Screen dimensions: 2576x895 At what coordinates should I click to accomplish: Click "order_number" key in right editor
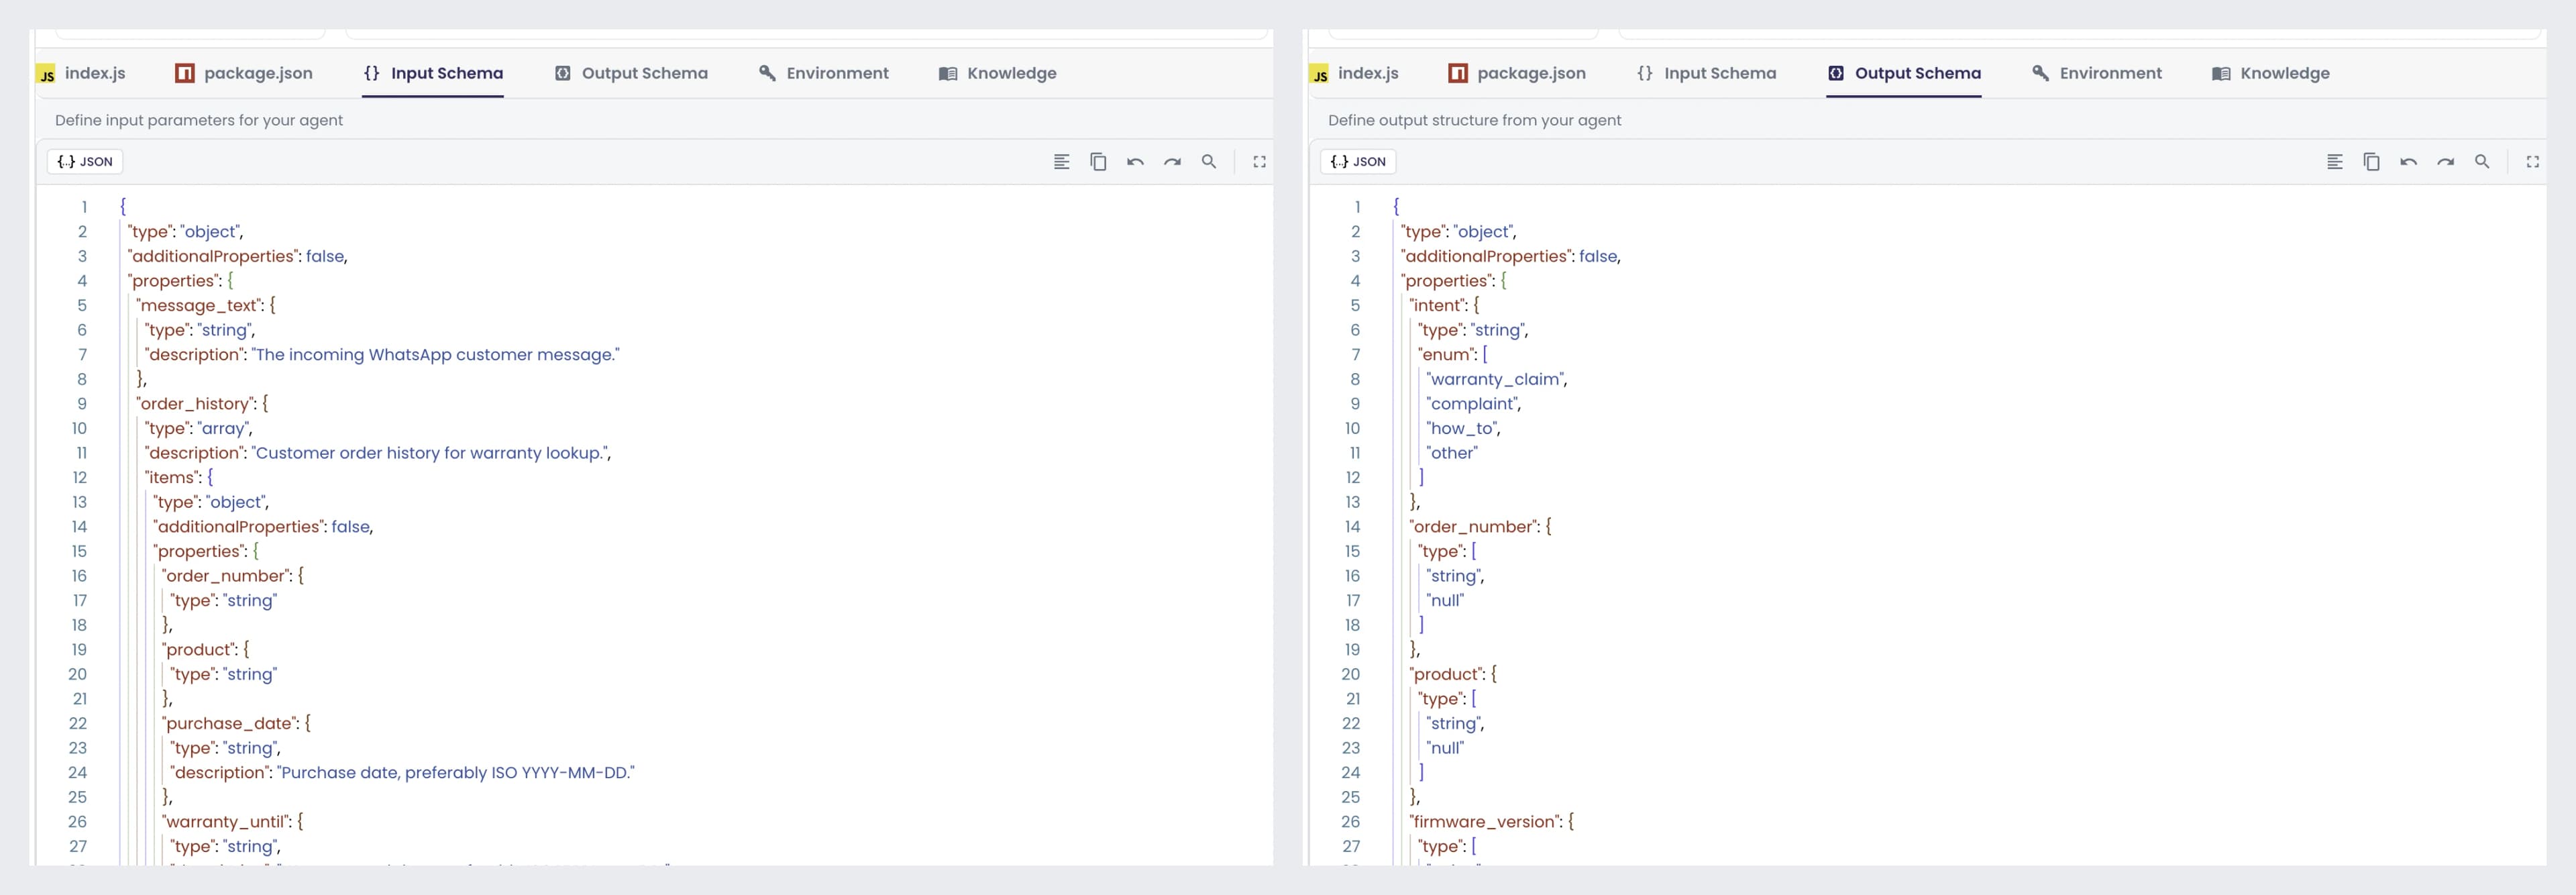point(1475,526)
